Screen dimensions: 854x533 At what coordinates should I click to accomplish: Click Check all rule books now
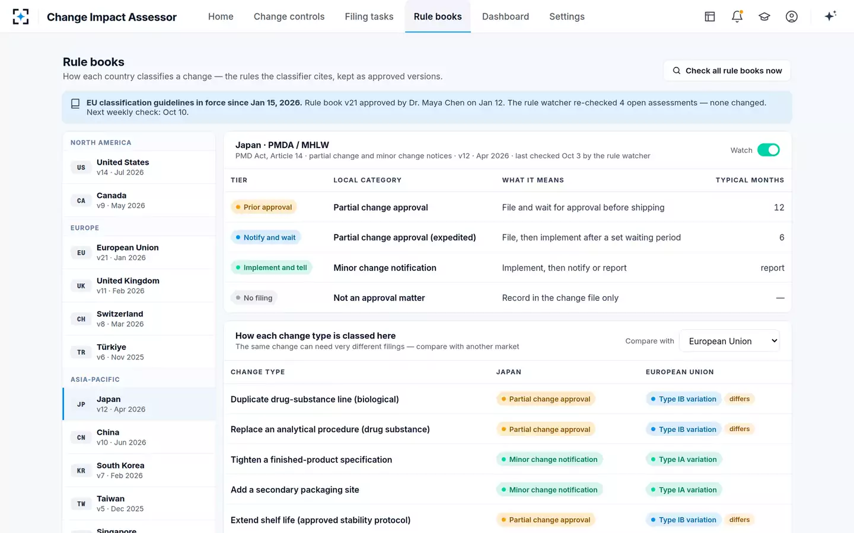(x=727, y=70)
